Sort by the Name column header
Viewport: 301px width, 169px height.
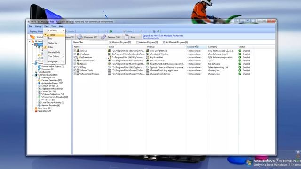90,47
